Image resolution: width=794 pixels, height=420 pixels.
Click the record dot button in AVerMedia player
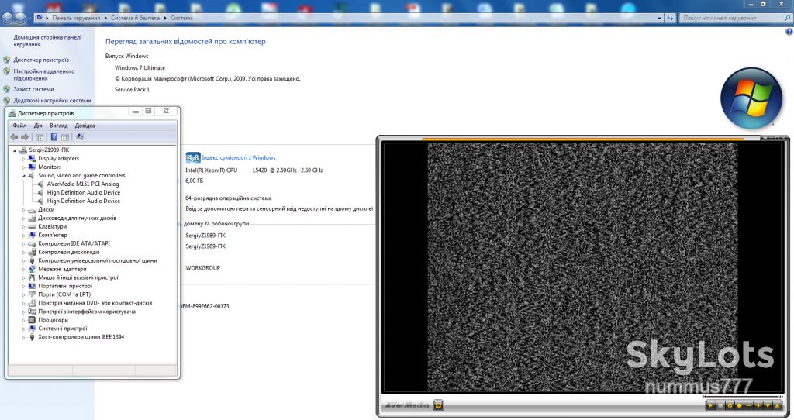click(739, 405)
